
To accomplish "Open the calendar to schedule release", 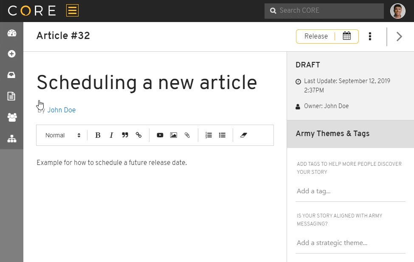I will [x=346, y=36].
